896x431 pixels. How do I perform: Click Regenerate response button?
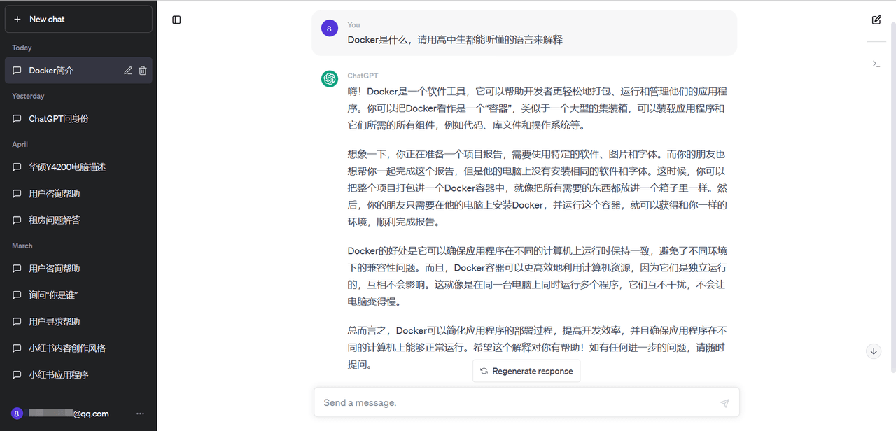pos(526,372)
